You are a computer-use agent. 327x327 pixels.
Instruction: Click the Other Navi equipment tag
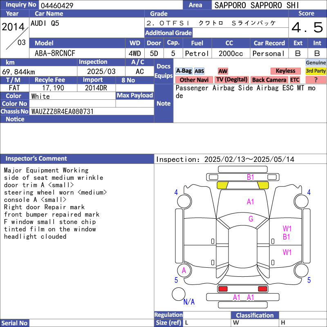click(x=194, y=80)
